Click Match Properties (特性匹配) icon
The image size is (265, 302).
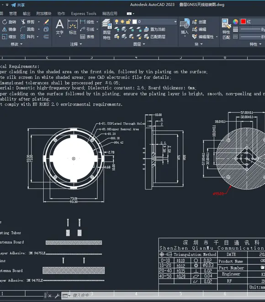(x=226, y=29)
